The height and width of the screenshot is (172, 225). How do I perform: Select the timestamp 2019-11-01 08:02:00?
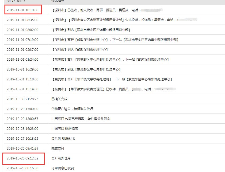coord(22,30)
